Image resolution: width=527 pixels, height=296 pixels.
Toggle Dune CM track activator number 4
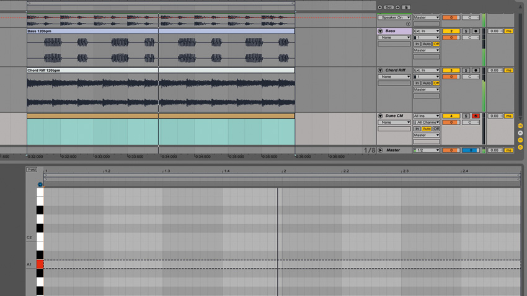451,116
